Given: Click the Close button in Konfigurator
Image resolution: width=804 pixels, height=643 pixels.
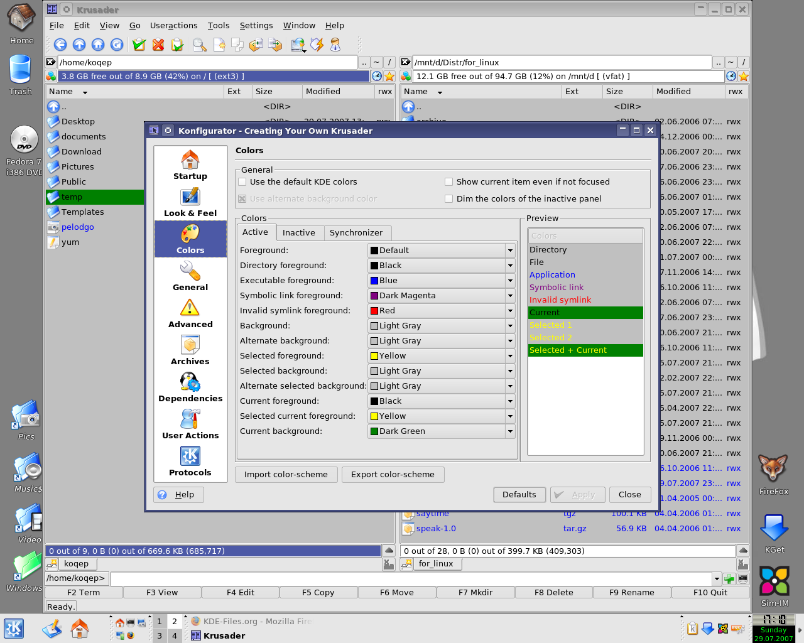Looking at the screenshot, I should point(630,495).
